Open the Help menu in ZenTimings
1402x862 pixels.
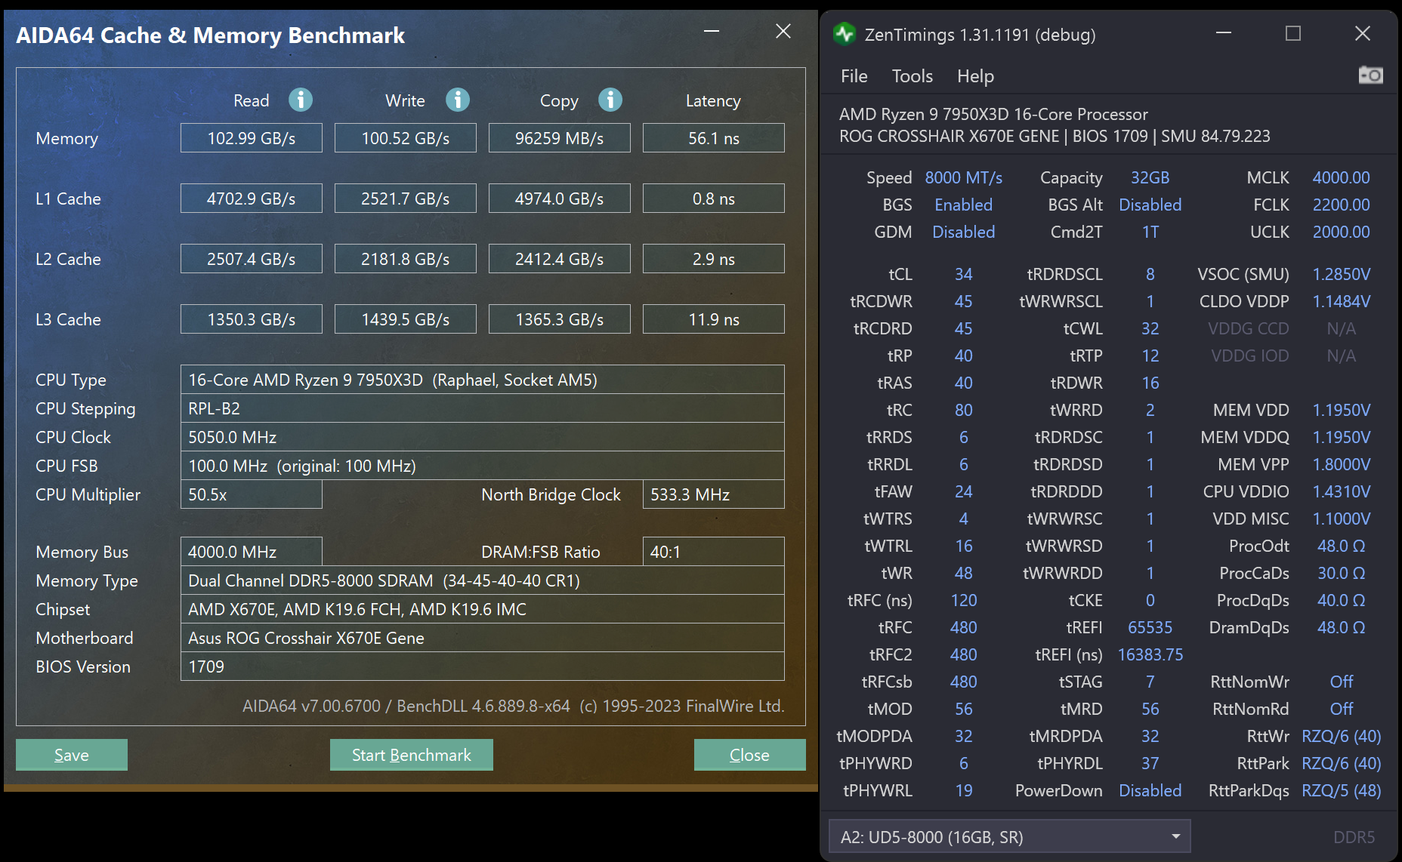[x=975, y=76]
